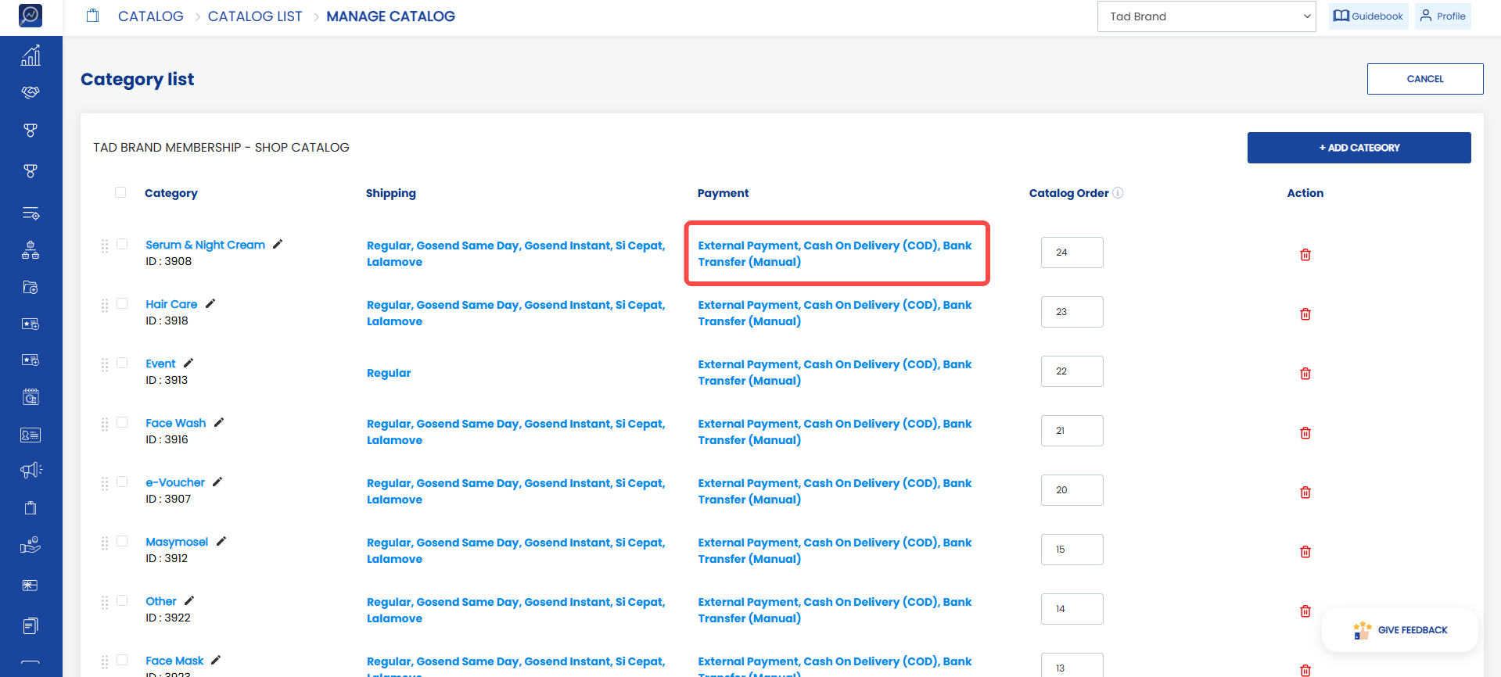Click the drag handle for the Masymosel row
The image size is (1501, 677).
[x=105, y=543]
